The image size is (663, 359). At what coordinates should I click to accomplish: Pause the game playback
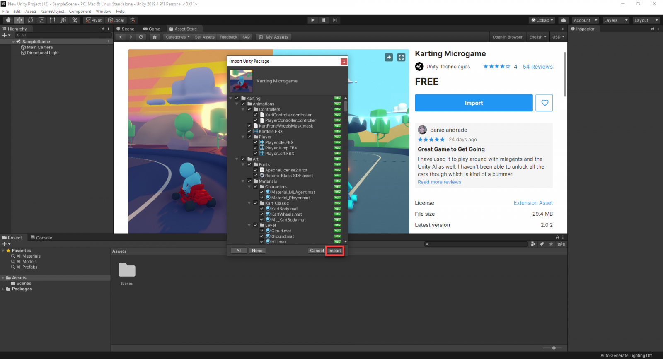click(x=324, y=20)
